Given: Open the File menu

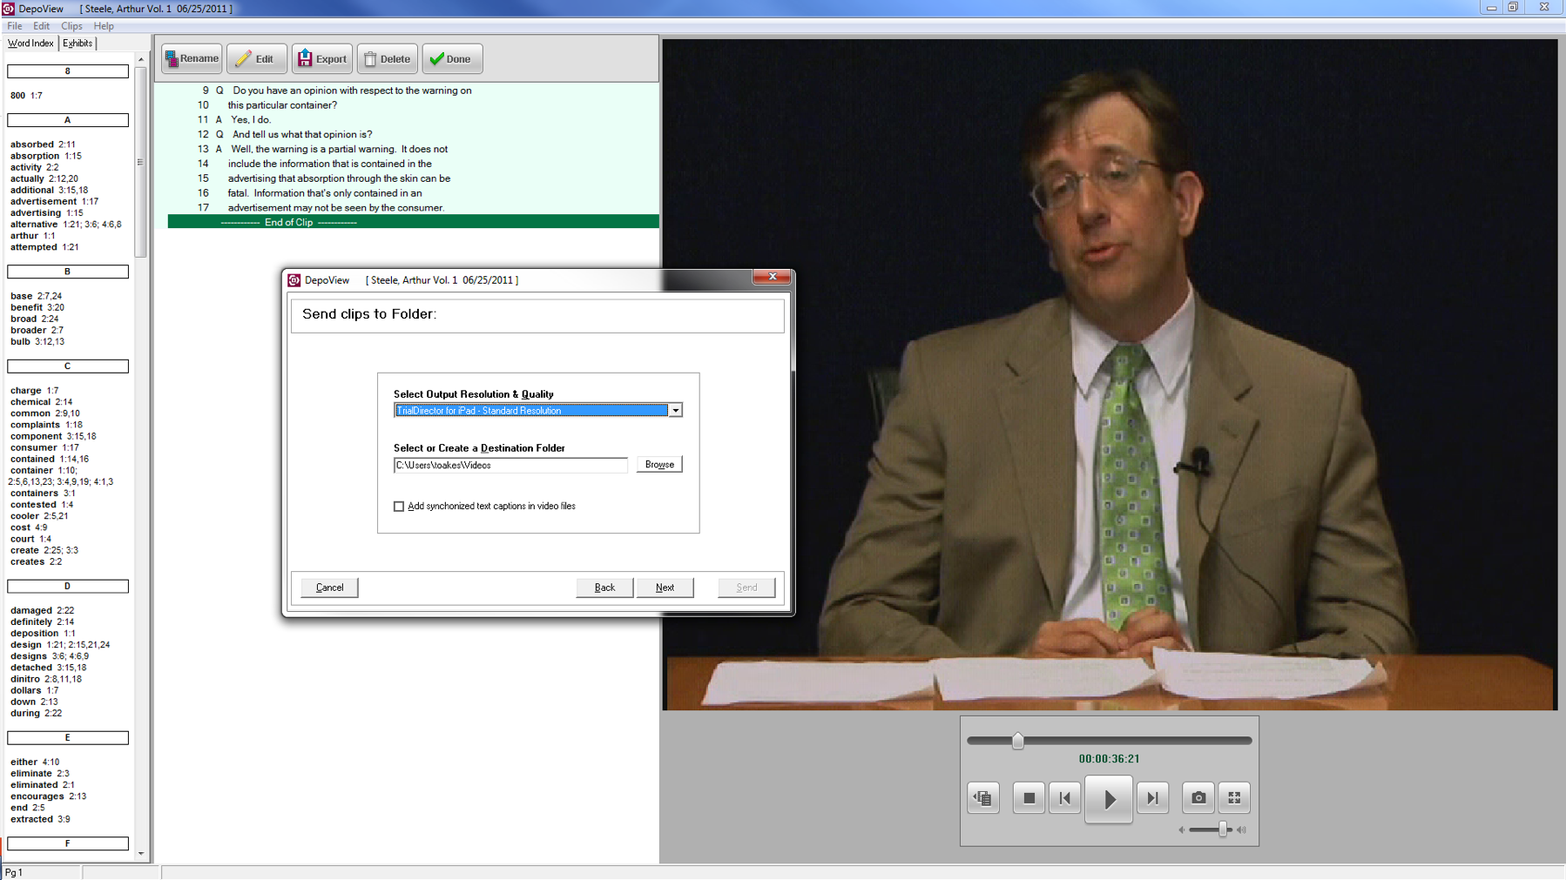Looking at the screenshot, I should (15, 26).
